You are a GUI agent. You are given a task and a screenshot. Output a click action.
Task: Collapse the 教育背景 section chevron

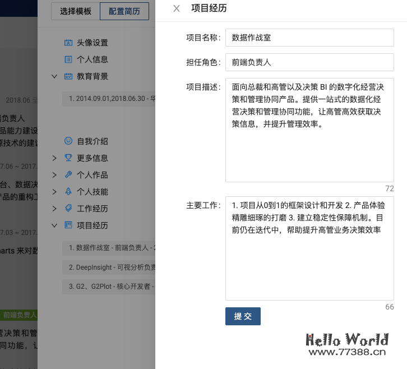point(54,76)
